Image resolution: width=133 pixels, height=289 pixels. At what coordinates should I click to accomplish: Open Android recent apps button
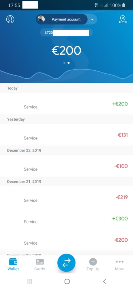[x=30, y=282]
